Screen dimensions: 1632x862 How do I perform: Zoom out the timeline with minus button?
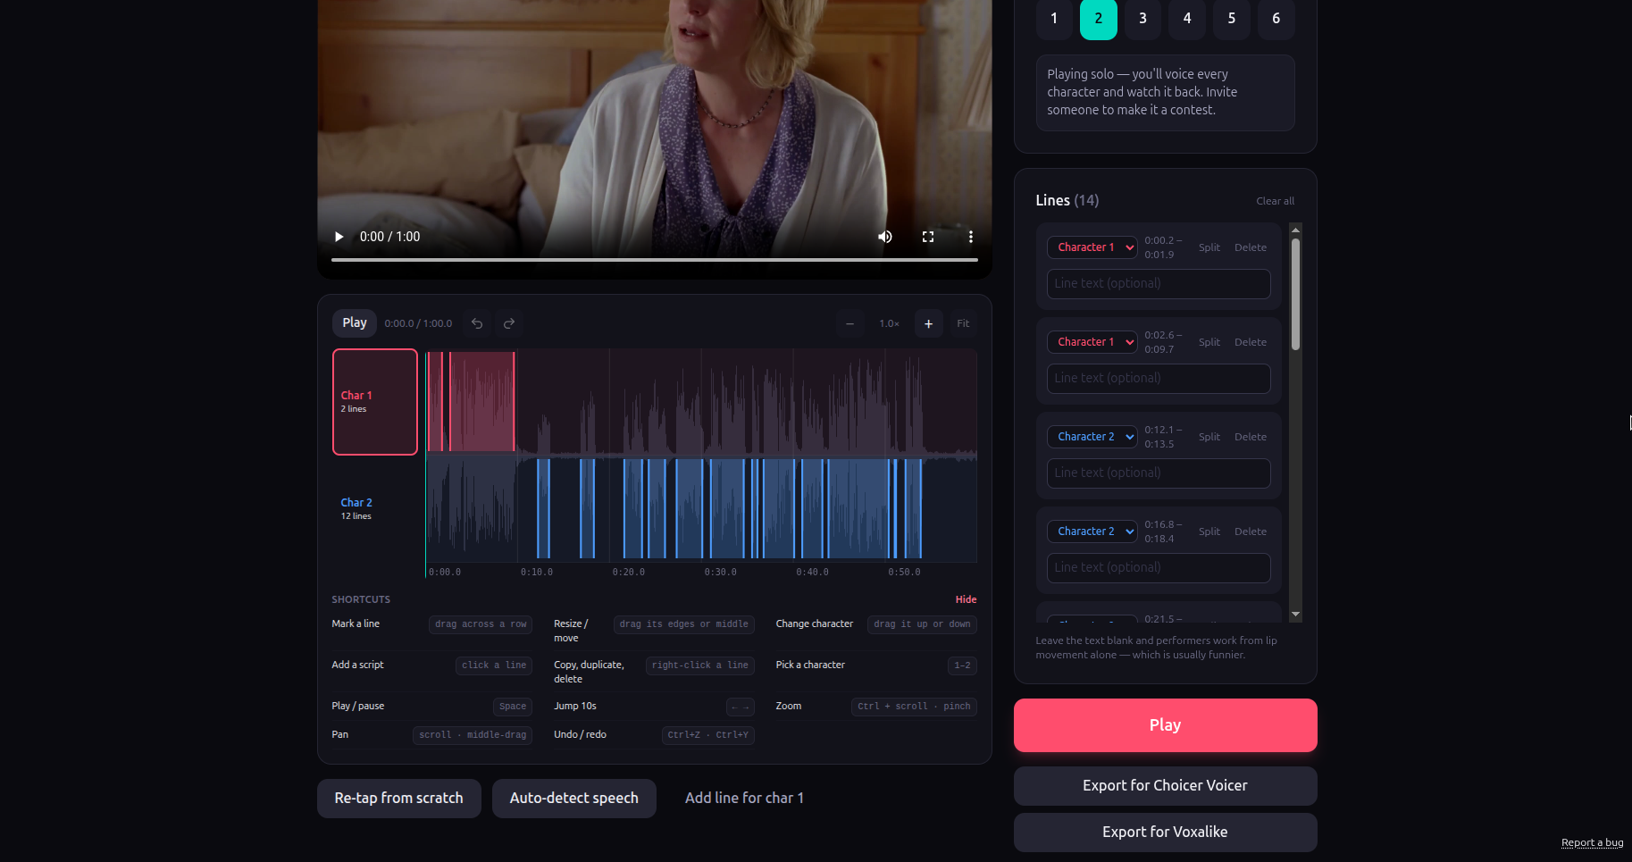pyautogui.click(x=850, y=323)
